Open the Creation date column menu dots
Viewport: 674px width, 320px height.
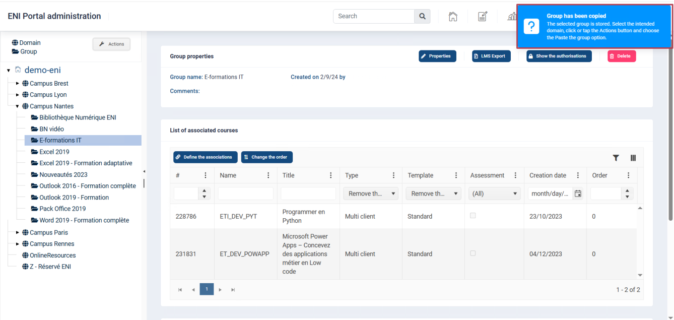point(578,175)
